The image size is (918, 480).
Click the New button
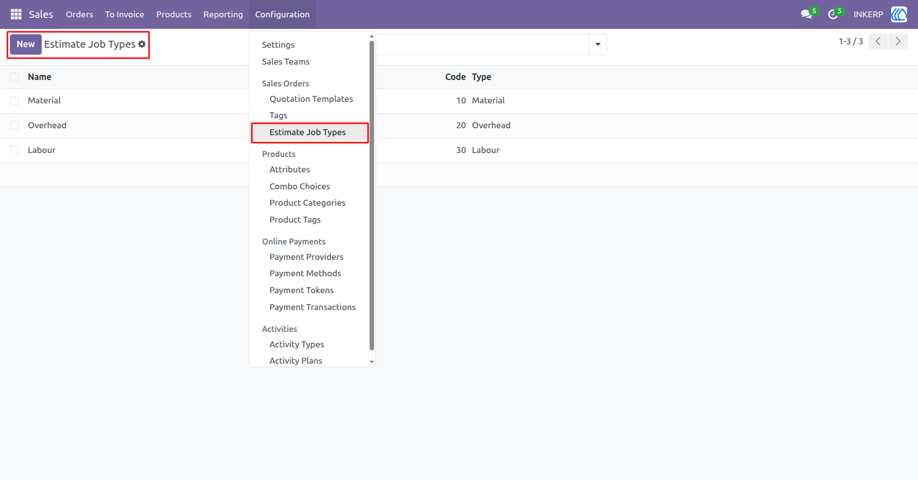26,44
